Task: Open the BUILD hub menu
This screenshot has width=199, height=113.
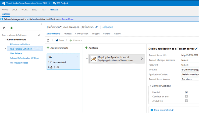Action: [x=34, y=10]
